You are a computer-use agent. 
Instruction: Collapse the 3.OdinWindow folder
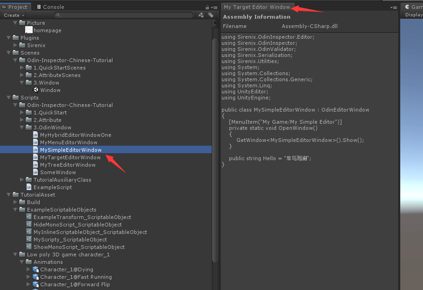point(22,127)
